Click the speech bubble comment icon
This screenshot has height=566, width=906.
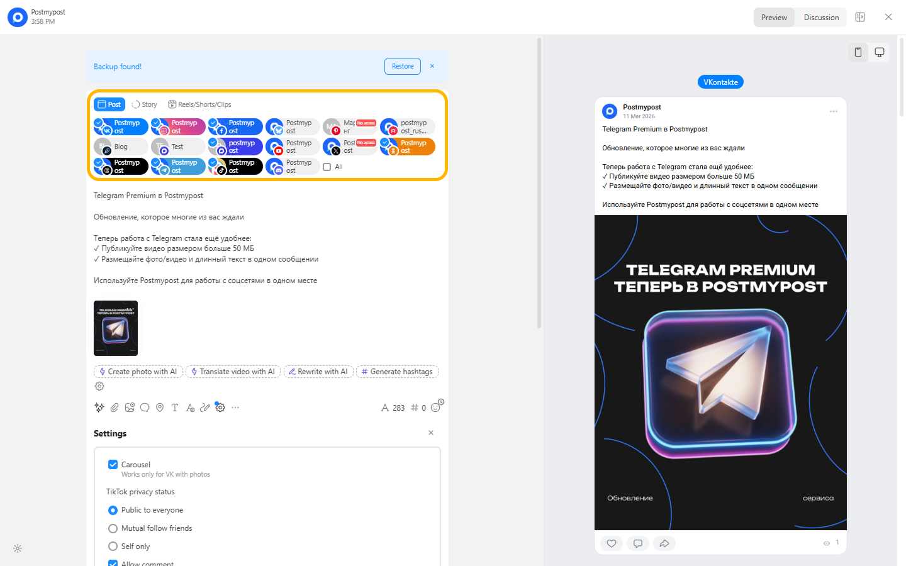(145, 408)
